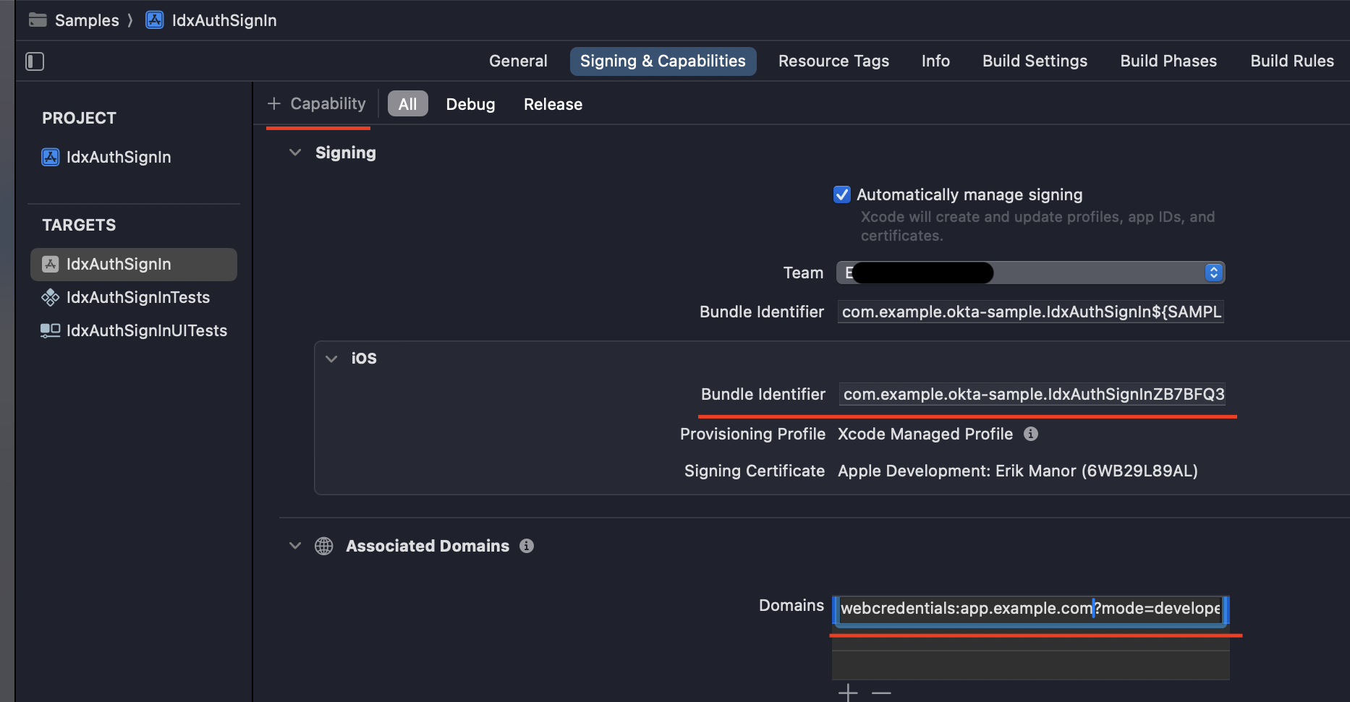The height and width of the screenshot is (702, 1350).
Task: Click the IdxAuthSignInUITests UI test icon
Action: [50, 330]
